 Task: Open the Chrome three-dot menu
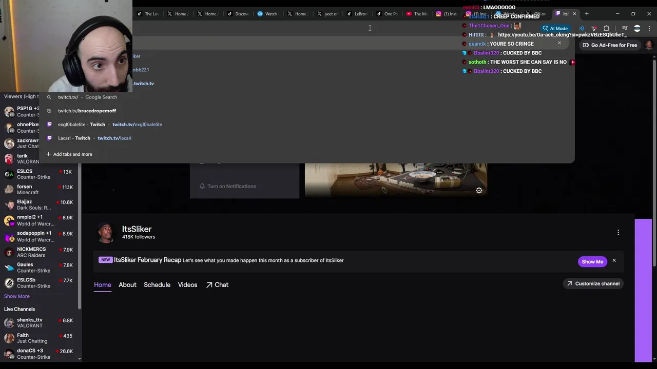(649, 29)
